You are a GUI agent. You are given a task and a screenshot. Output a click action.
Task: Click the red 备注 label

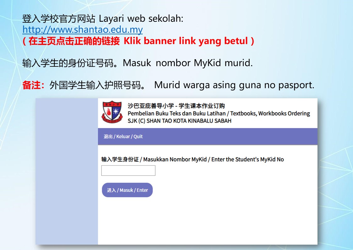pyautogui.click(x=33, y=85)
